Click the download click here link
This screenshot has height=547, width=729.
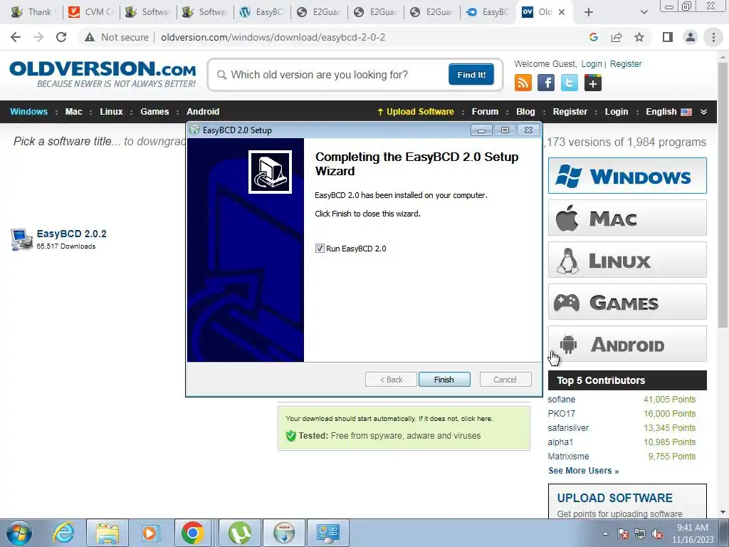476,419
